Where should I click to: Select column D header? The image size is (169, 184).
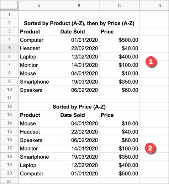click(154, 6)
